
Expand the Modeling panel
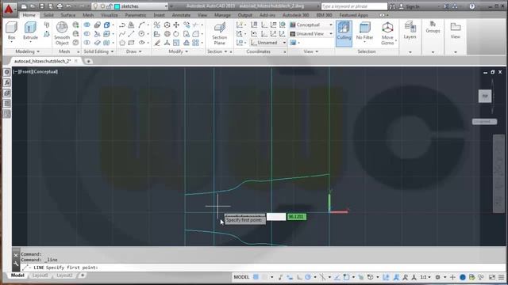(x=27, y=51)
